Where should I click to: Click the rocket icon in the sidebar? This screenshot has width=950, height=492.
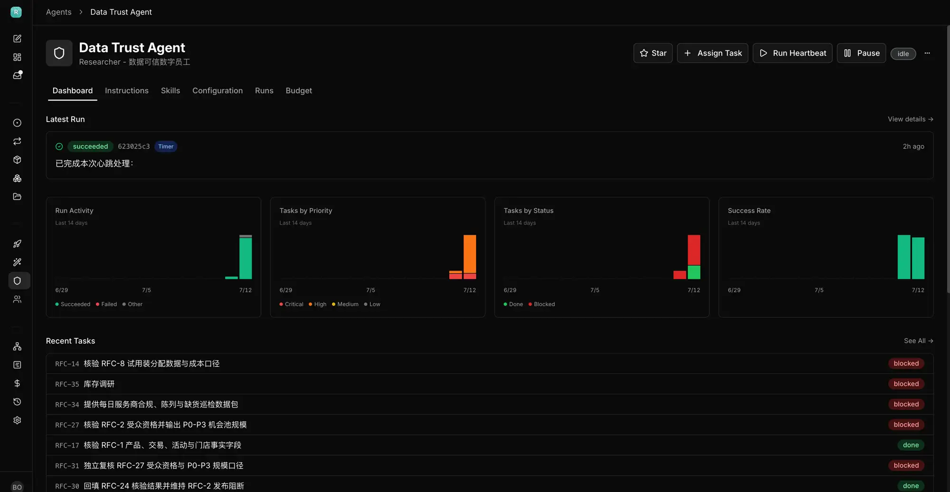17,244
